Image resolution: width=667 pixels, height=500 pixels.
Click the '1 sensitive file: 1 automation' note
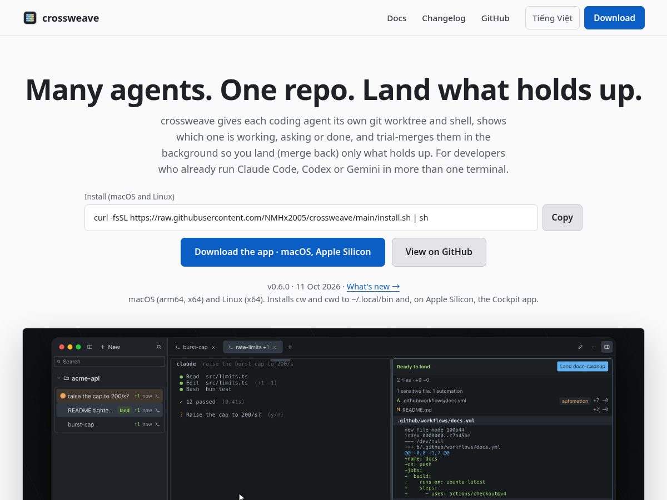pyautogui.click(x=430, y=391)
